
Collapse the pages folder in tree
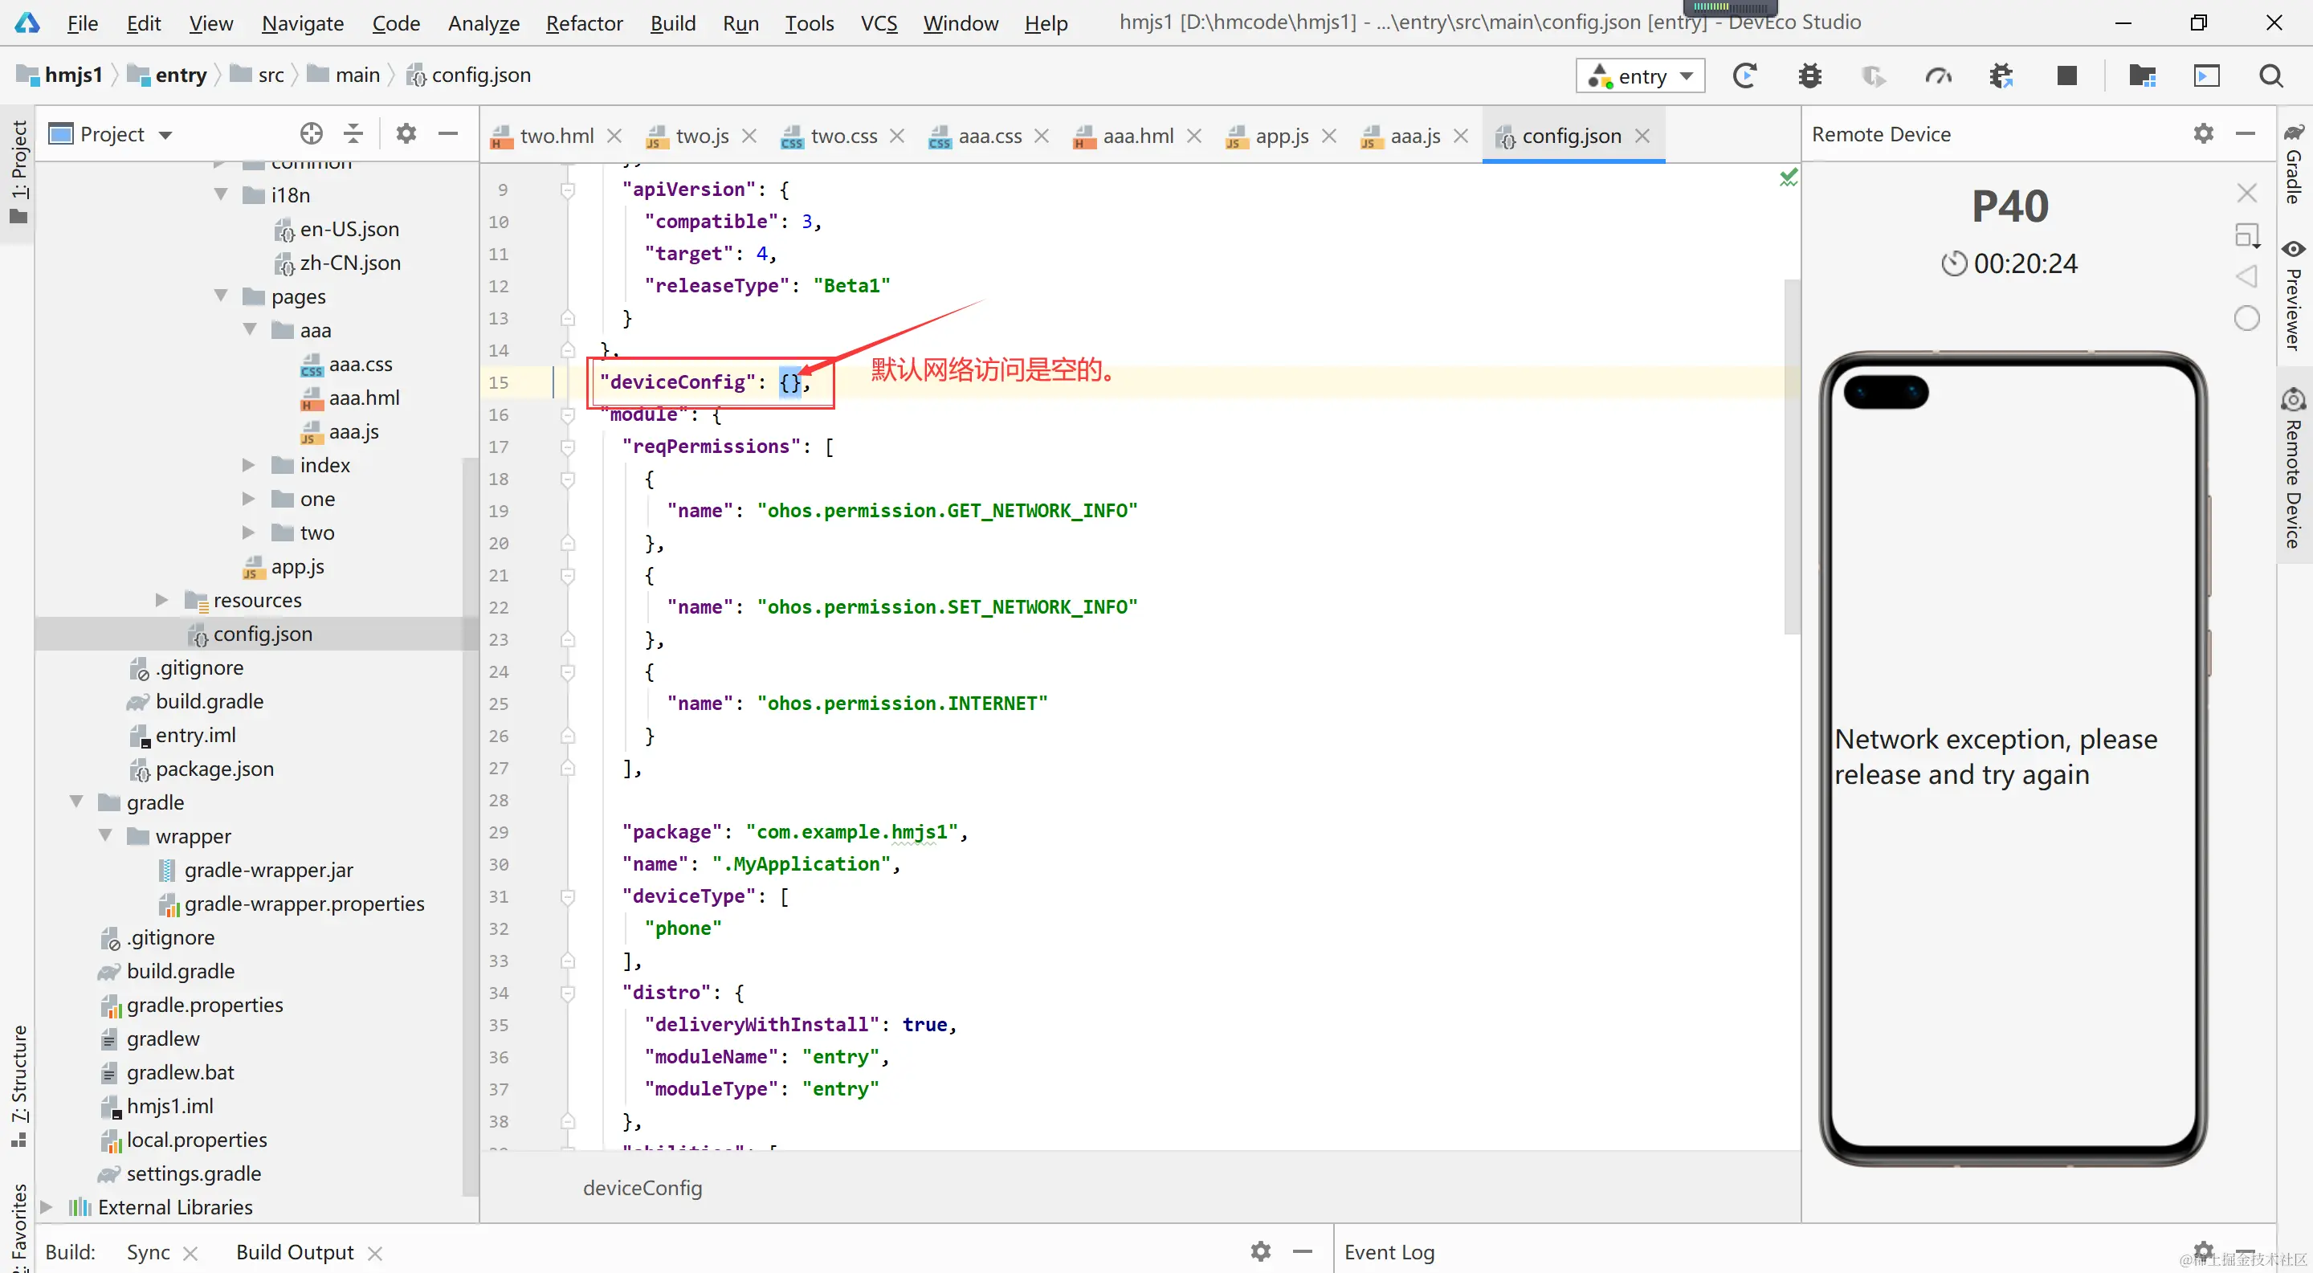click(x=221, y=296)
